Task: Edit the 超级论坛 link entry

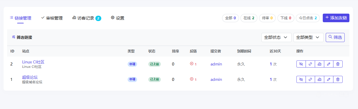Action: pyautogui.click(x=329, y=79)
